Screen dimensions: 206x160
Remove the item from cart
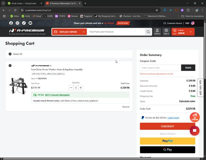pyautogui.click(x=126, y=107)
